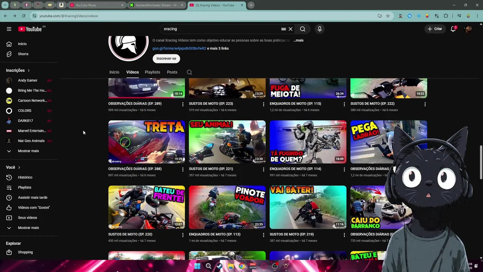
Task: Switch to the Playlists channel tab
Action: (x=152, y=72)
